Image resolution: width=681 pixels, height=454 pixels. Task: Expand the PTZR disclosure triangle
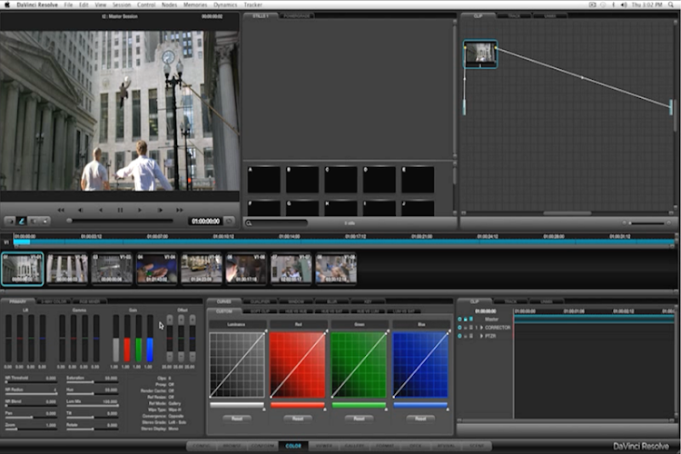pos(481,336)
